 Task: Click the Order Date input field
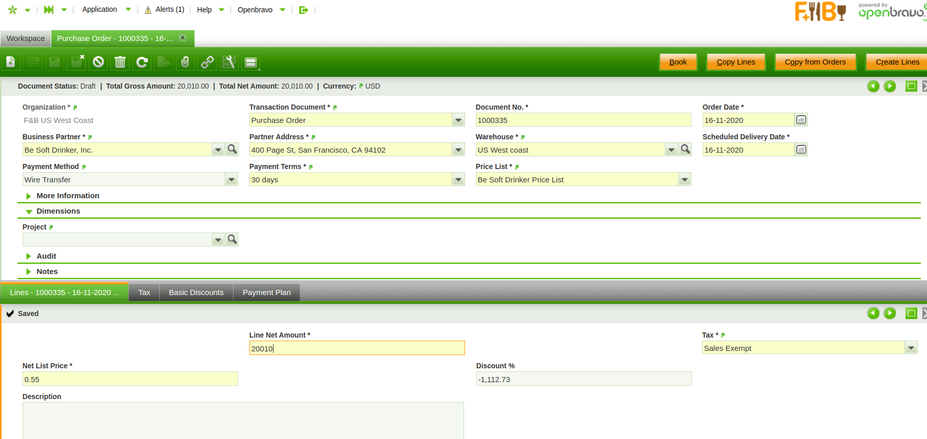click(x=748, y=120)
